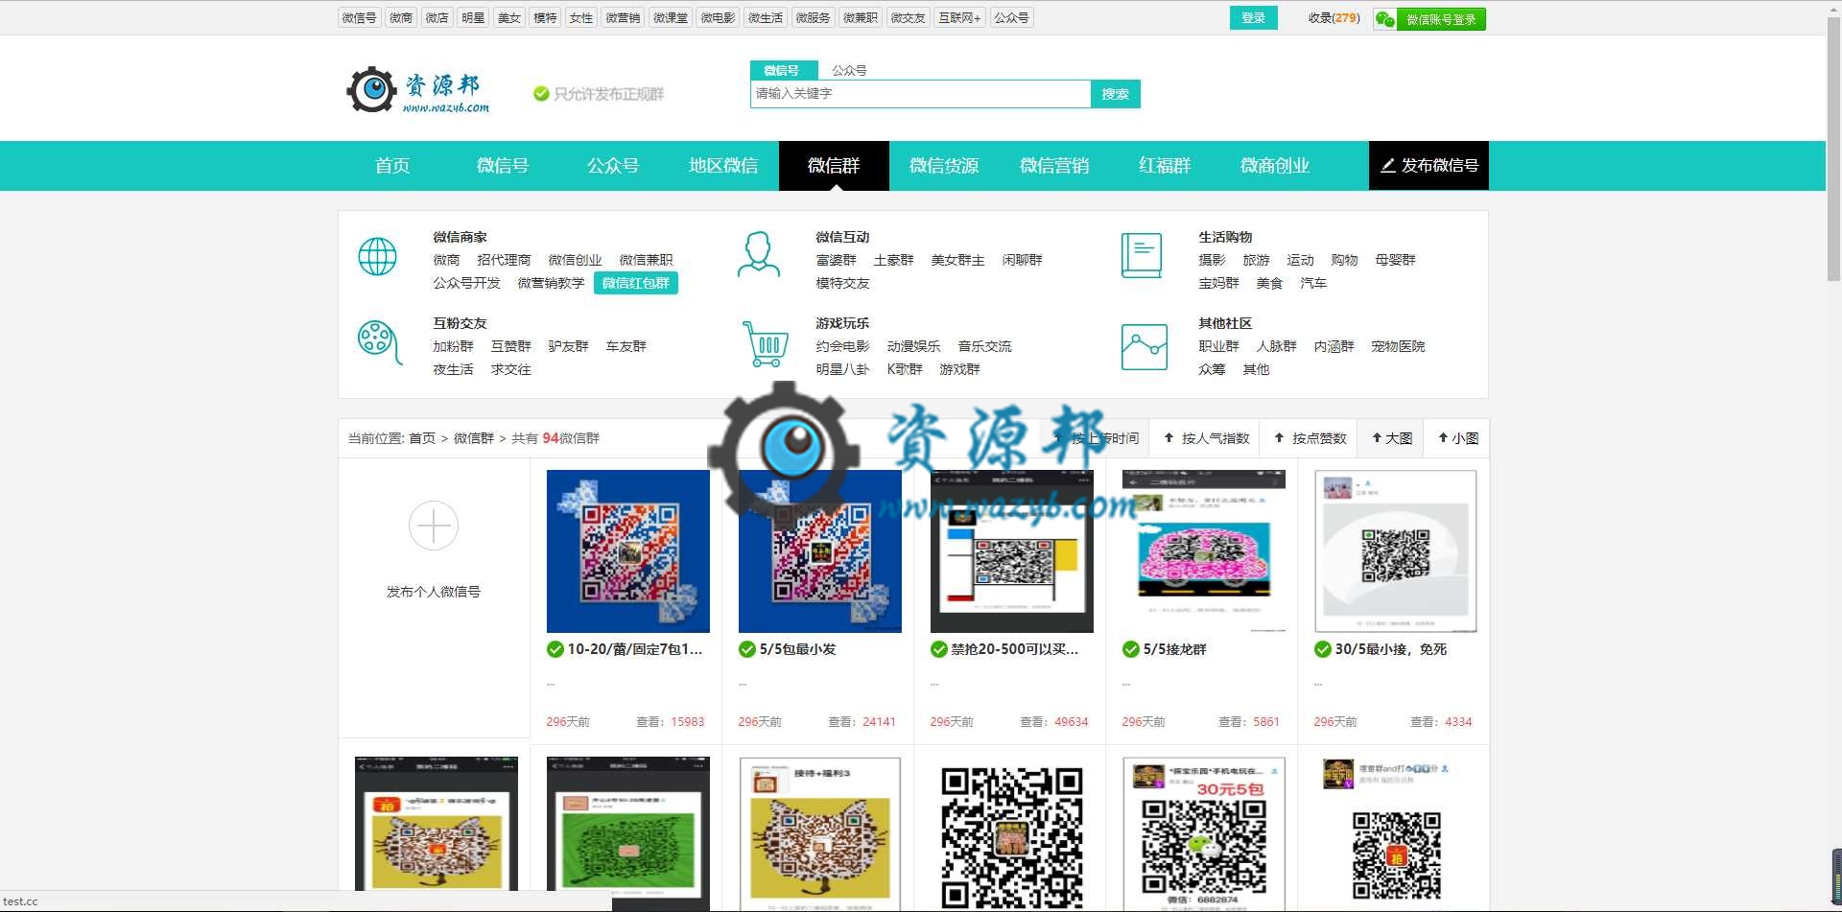Select the 微信号 search tab
Screen dimensions: 1842x912
pyautogui.click(x=782, y=70)
